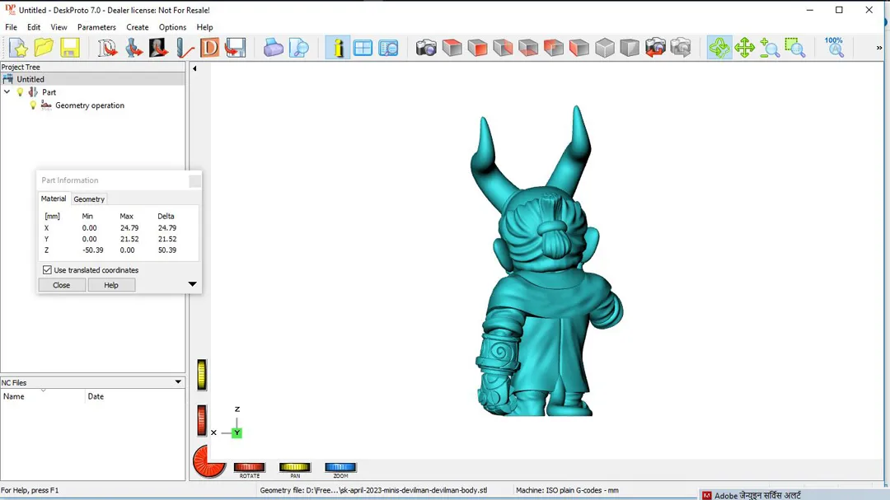Toggle the green Rotate mouse mode button
The image size is (890, 500).
719,48
